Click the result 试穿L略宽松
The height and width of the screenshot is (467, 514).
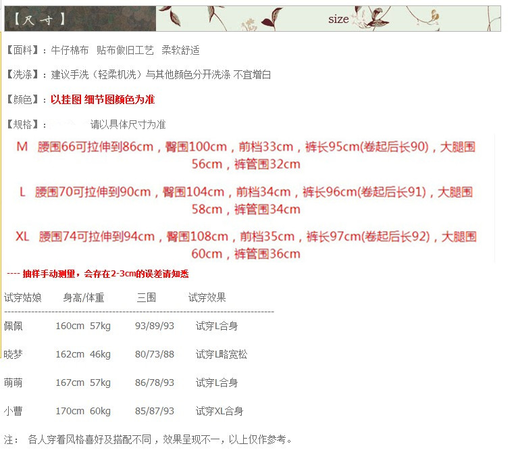(x=222, y=354)
